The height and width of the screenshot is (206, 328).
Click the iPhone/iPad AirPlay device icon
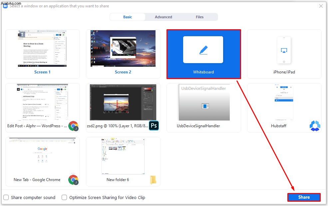click(x=284, y=50)
